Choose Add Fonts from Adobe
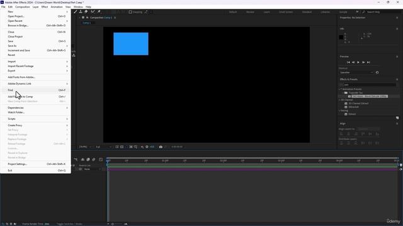Image resolution: width=403 pixels, height=226 pixels. tap(35, 77)
